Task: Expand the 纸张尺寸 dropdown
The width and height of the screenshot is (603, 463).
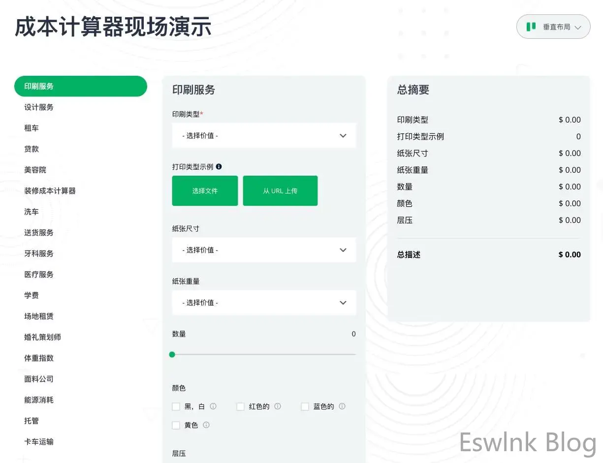Action: point(264,250)
